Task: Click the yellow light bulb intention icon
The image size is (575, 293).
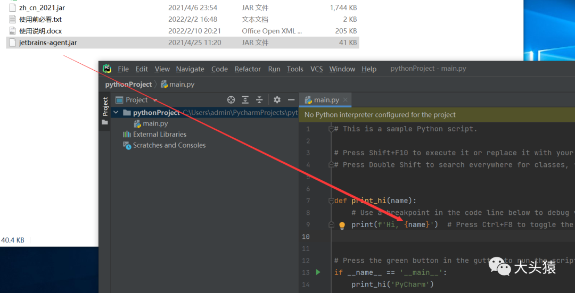Action: (x=342, y=225)
